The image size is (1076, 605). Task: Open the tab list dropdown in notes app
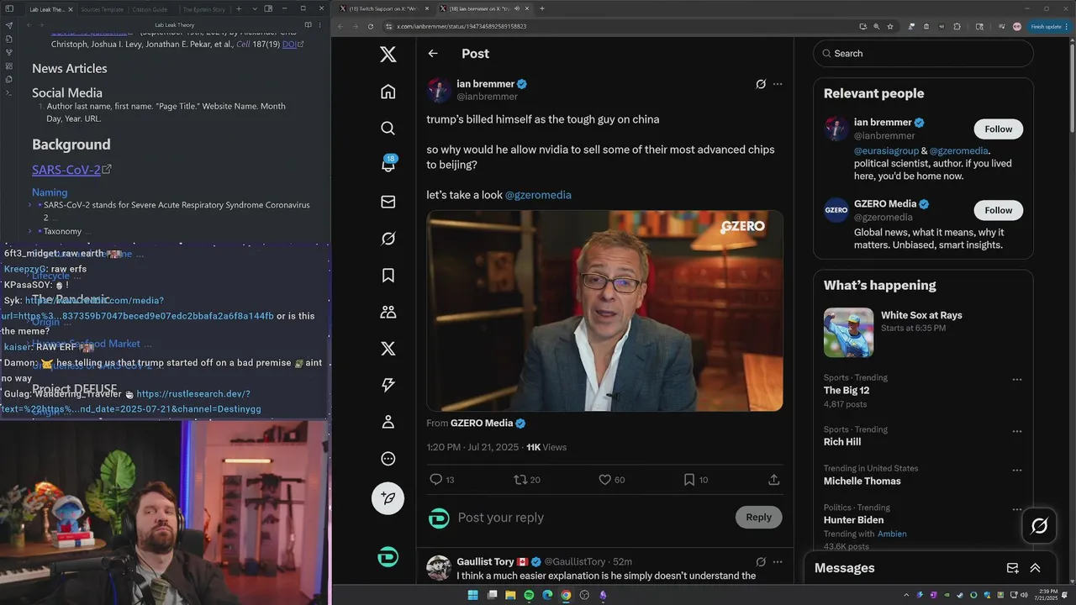[x=253, y=9]
